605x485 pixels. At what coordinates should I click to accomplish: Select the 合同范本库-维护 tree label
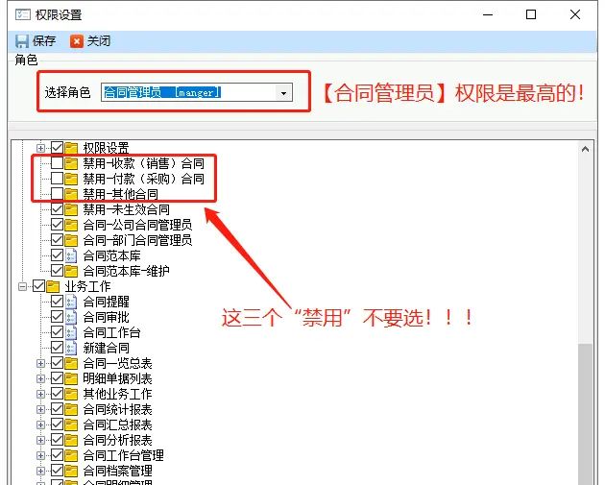coord(126,271)
